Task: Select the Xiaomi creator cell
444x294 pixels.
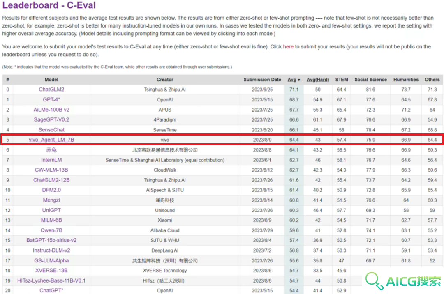Action: pyautogui.click(x=165, y=220)
